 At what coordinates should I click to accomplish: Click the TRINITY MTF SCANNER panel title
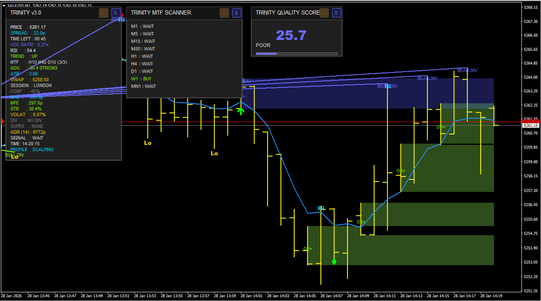click(x=161, y=12)
